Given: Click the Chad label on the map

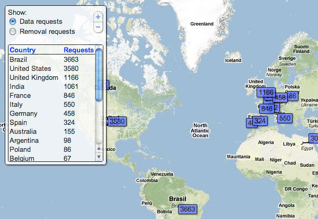Looking at the screenshot, I should pyautogui.click(x=290, y=163).
